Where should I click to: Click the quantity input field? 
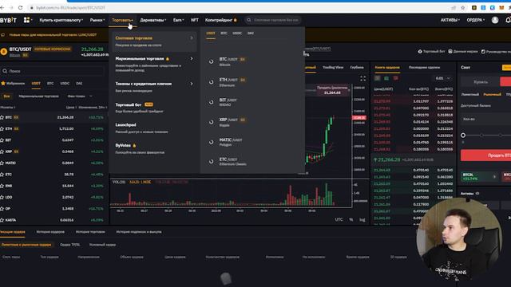point(486,120)
